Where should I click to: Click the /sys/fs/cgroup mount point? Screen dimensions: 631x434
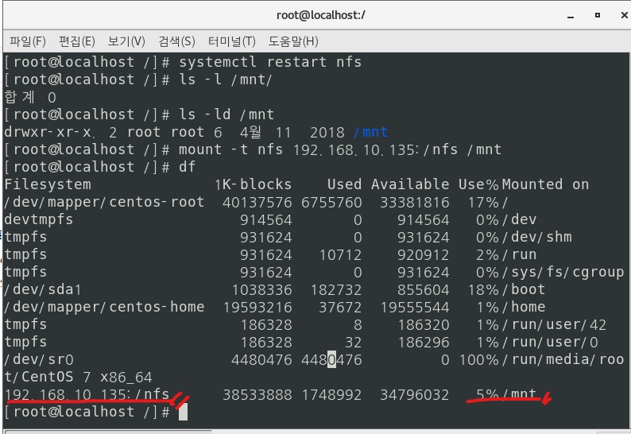pos(563,273)
